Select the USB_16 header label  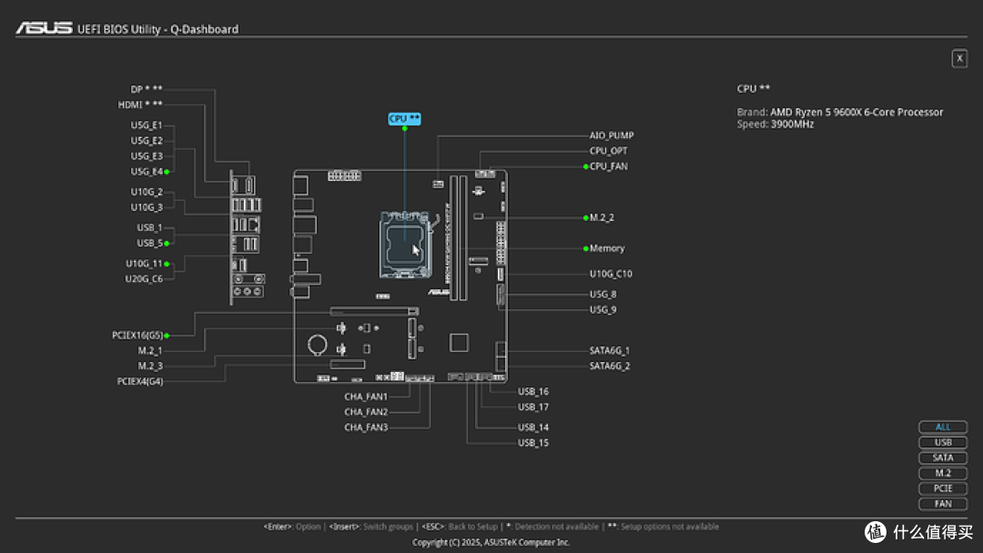pyautogui.click(x=532, y=391)
